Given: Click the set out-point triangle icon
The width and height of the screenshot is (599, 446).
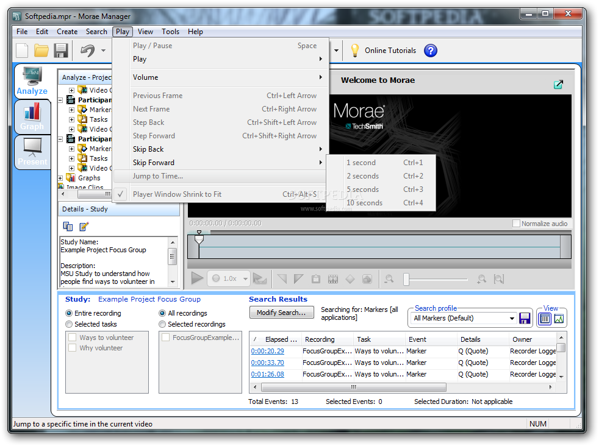Looking at the screenshot, I should coord(298,279).
